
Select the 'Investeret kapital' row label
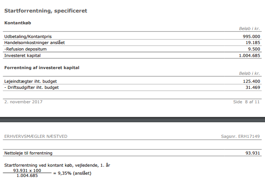point(22,55)
